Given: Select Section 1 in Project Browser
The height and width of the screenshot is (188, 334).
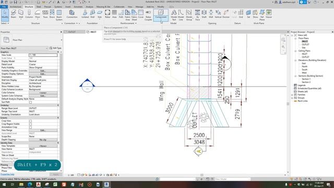Looking at the screenshot, I should point(306,79).
